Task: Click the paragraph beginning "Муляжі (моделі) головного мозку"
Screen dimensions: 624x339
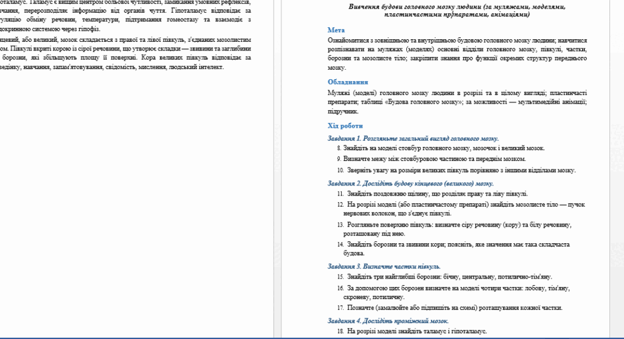Action: tap(457, 102)
